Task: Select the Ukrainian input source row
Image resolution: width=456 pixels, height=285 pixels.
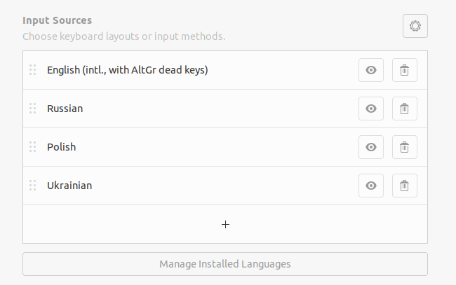Action: click(69, 186)
